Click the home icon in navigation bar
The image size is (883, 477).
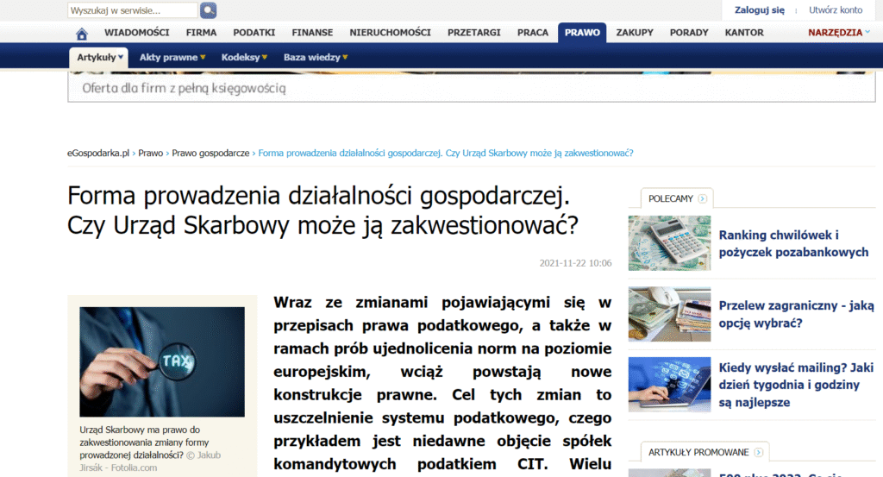82,34
